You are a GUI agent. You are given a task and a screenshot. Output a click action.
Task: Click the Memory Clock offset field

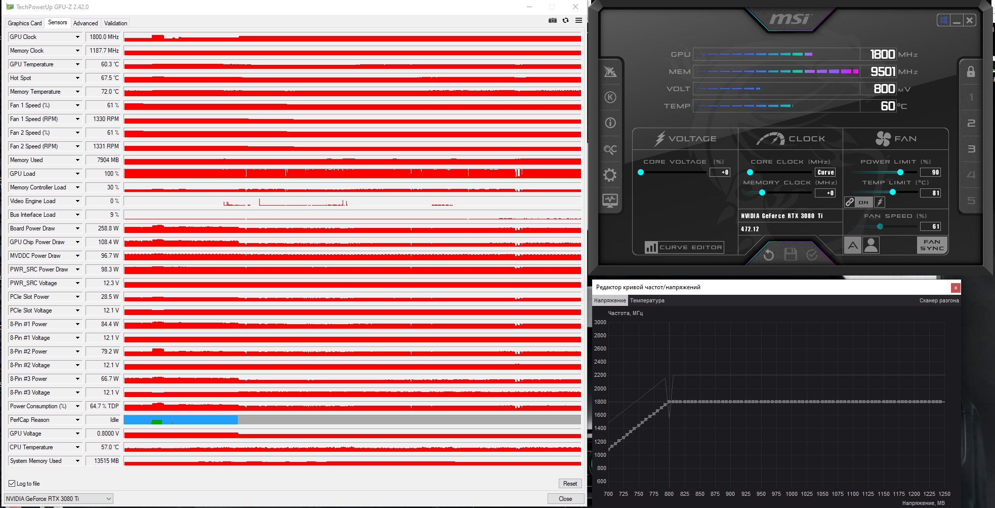tap(825, 193)
